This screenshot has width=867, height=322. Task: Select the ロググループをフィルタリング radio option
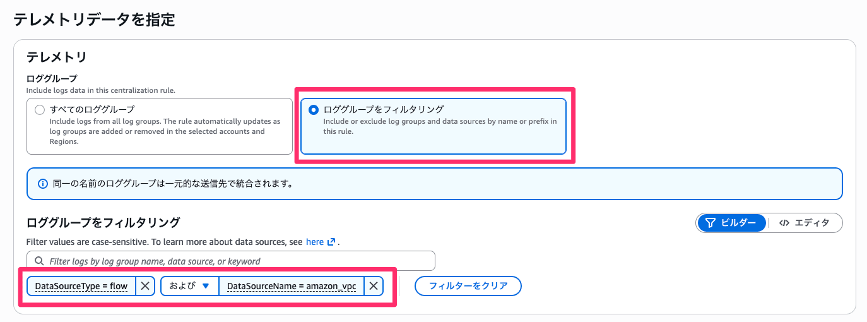[x=314, y=110]
